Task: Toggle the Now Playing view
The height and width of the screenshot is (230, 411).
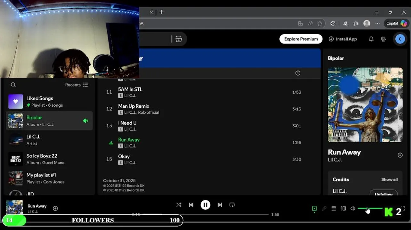Action: [x=314, y=208]
